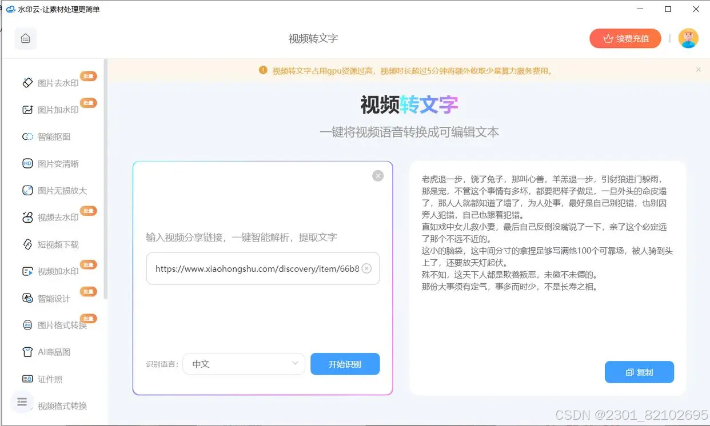Screen dimensions: 710x426
Task: Click the 图片加水印 sidebar icon
Action: tap(27, 110)
